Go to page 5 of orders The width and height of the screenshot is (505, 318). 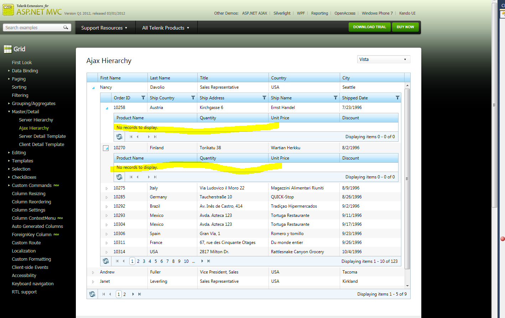tap(156, 261)
